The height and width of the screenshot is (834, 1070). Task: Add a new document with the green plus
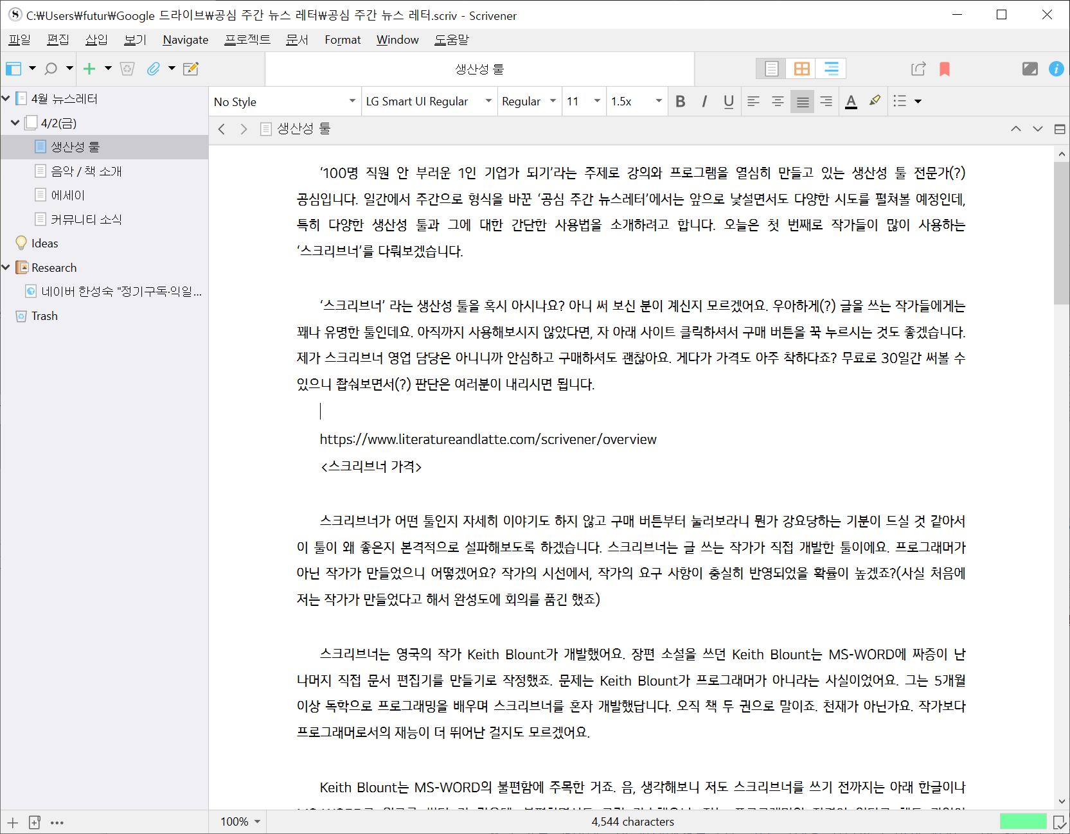click(x=89, y=69)
